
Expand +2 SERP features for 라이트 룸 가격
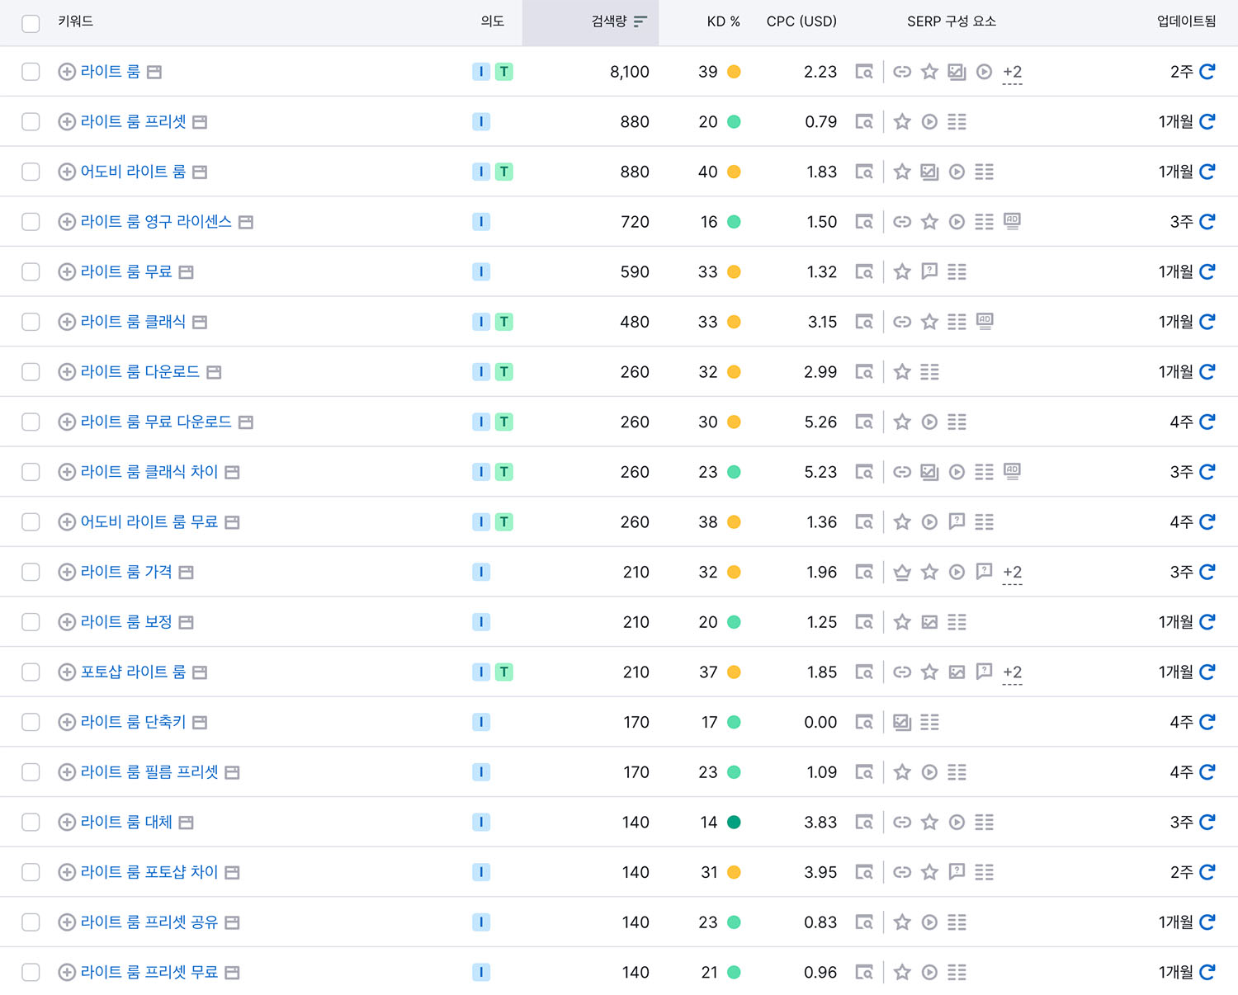coord(1012,573)
